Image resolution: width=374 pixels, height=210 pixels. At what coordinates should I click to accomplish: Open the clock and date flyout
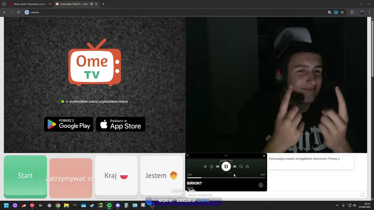tap(365, 205)
